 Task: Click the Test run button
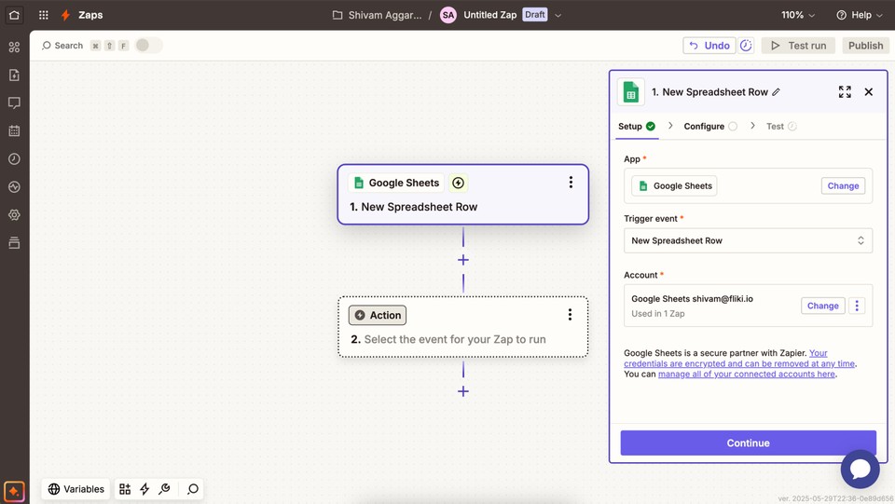click(798, 46)
